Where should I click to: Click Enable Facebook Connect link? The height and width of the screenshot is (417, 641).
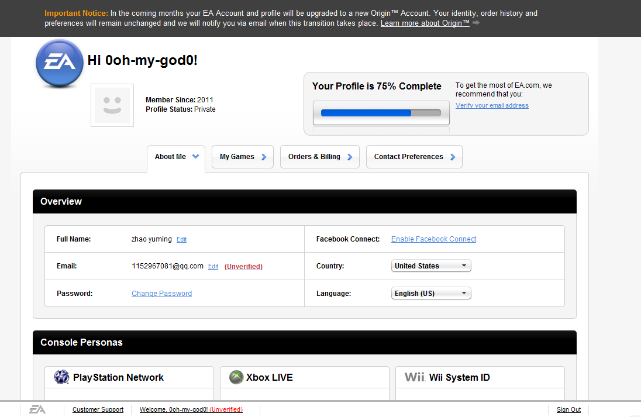(433, 239)
